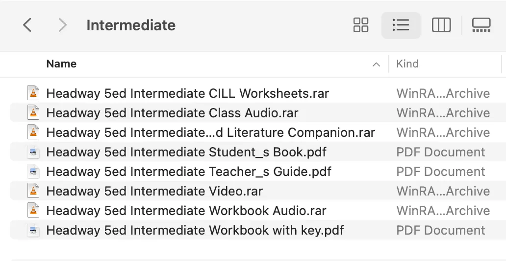Image resolution: width=506 pixels, height=261 pixels.
Task: Click the Student_s Book.pdf icon
Action: point(33,152)
